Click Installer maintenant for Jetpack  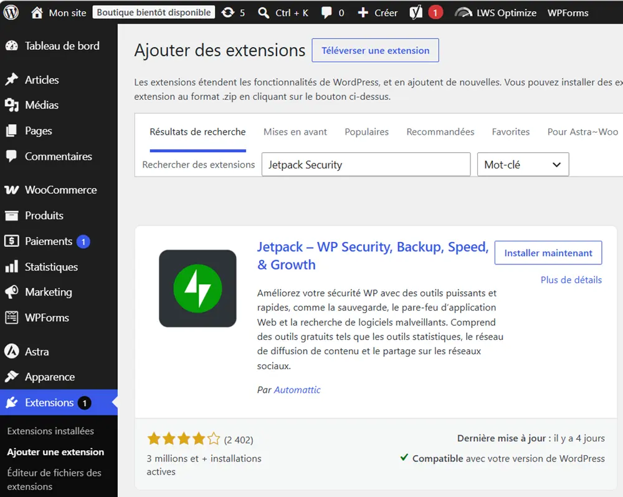548,253
